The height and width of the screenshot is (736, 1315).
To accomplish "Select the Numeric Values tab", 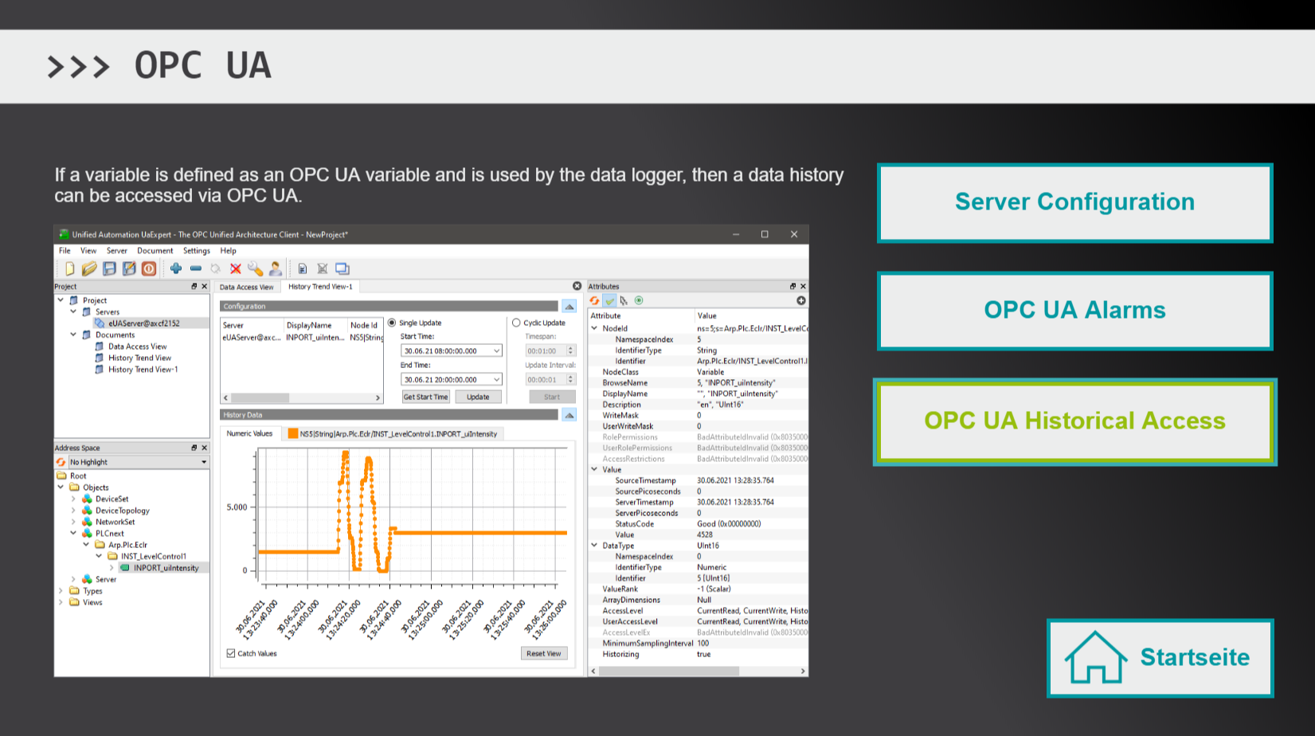I will [x=249, y=433].
